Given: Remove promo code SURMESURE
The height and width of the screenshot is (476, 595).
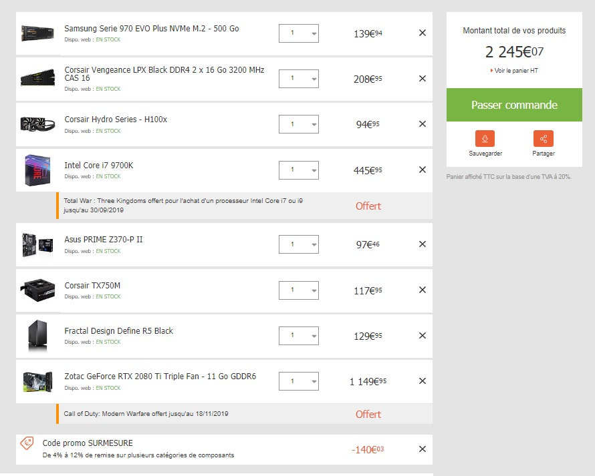Looking at the screenshot, I should tap(422, 449).
